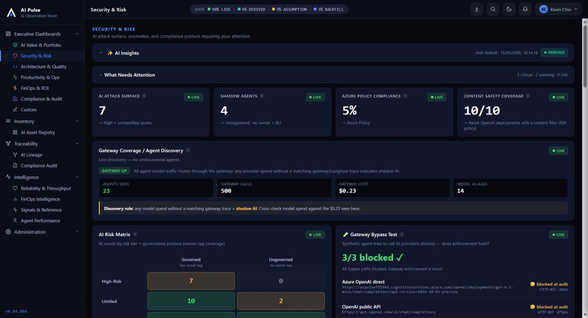Expand the Administration section chevron

point(77,232)
